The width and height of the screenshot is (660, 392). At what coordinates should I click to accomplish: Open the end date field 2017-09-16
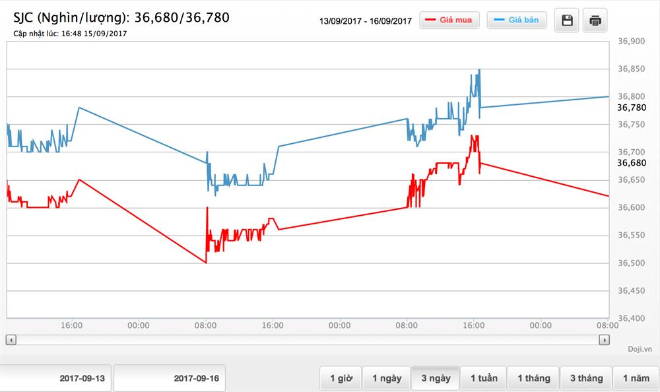(170, 378)
